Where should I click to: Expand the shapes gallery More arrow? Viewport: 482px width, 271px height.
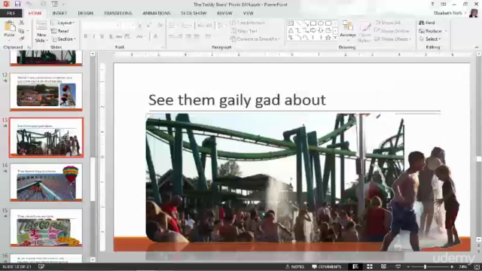(x=335, y=38)
